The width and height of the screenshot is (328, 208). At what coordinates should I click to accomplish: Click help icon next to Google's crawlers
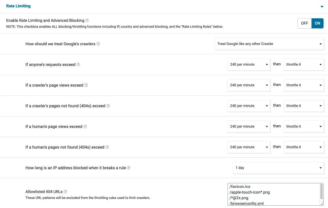click(98, 44)
